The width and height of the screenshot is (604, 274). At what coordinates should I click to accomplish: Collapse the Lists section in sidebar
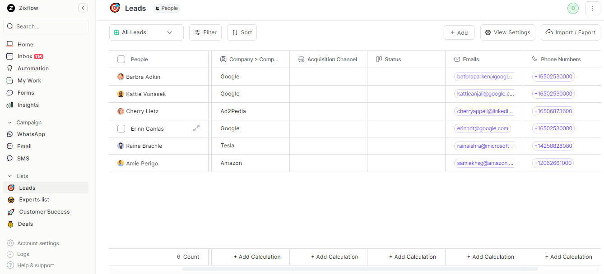[10, 176]
